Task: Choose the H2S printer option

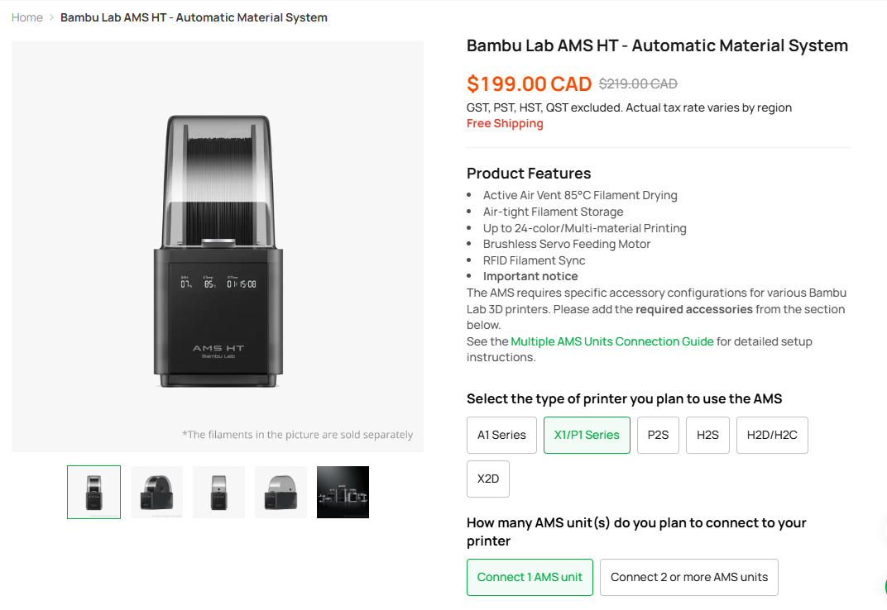Action: 707,435
